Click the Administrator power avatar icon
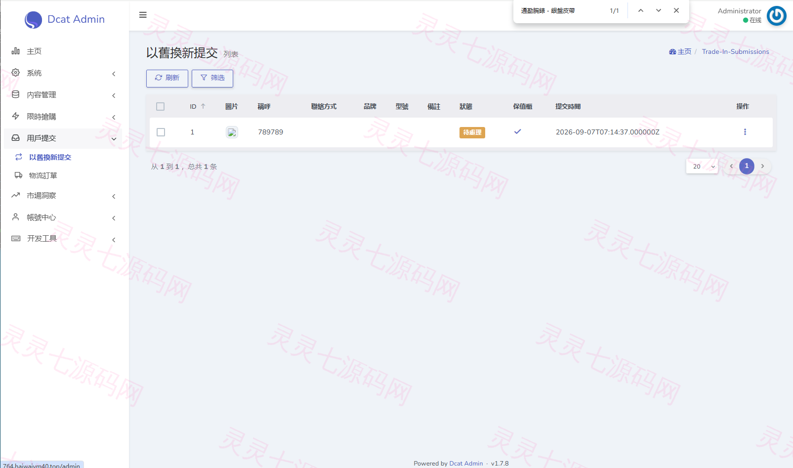The width and height of the screenshot is (793, 468). [x=777, y=16]
